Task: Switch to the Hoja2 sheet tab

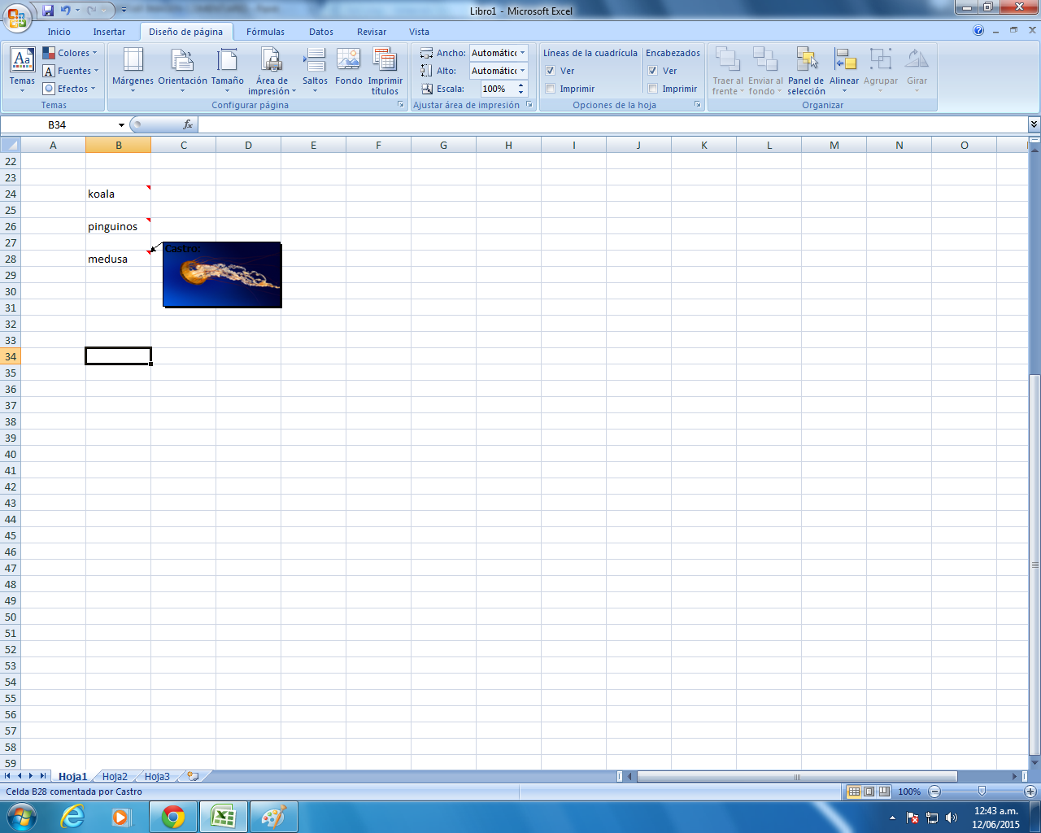Action: tap(115, 777)
